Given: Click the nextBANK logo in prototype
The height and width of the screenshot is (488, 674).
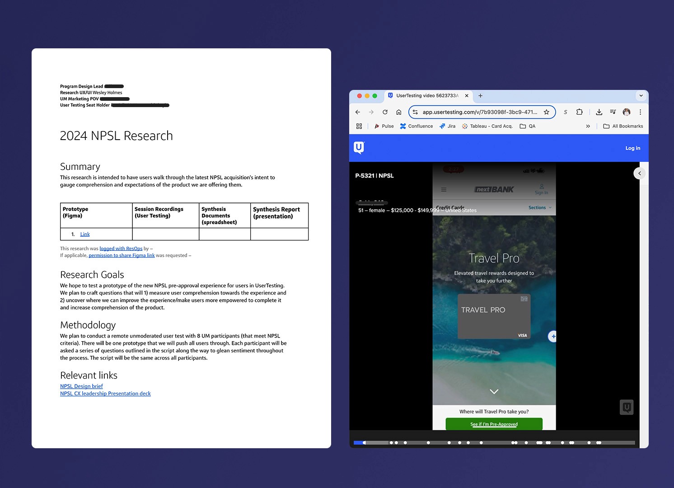Looking at the screenshot, I should tap(494, 189).
